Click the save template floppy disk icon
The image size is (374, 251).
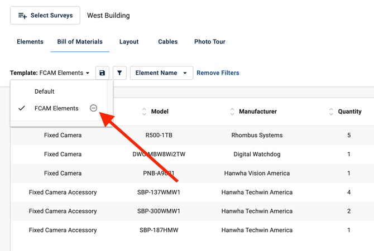[x=103, y=73]
